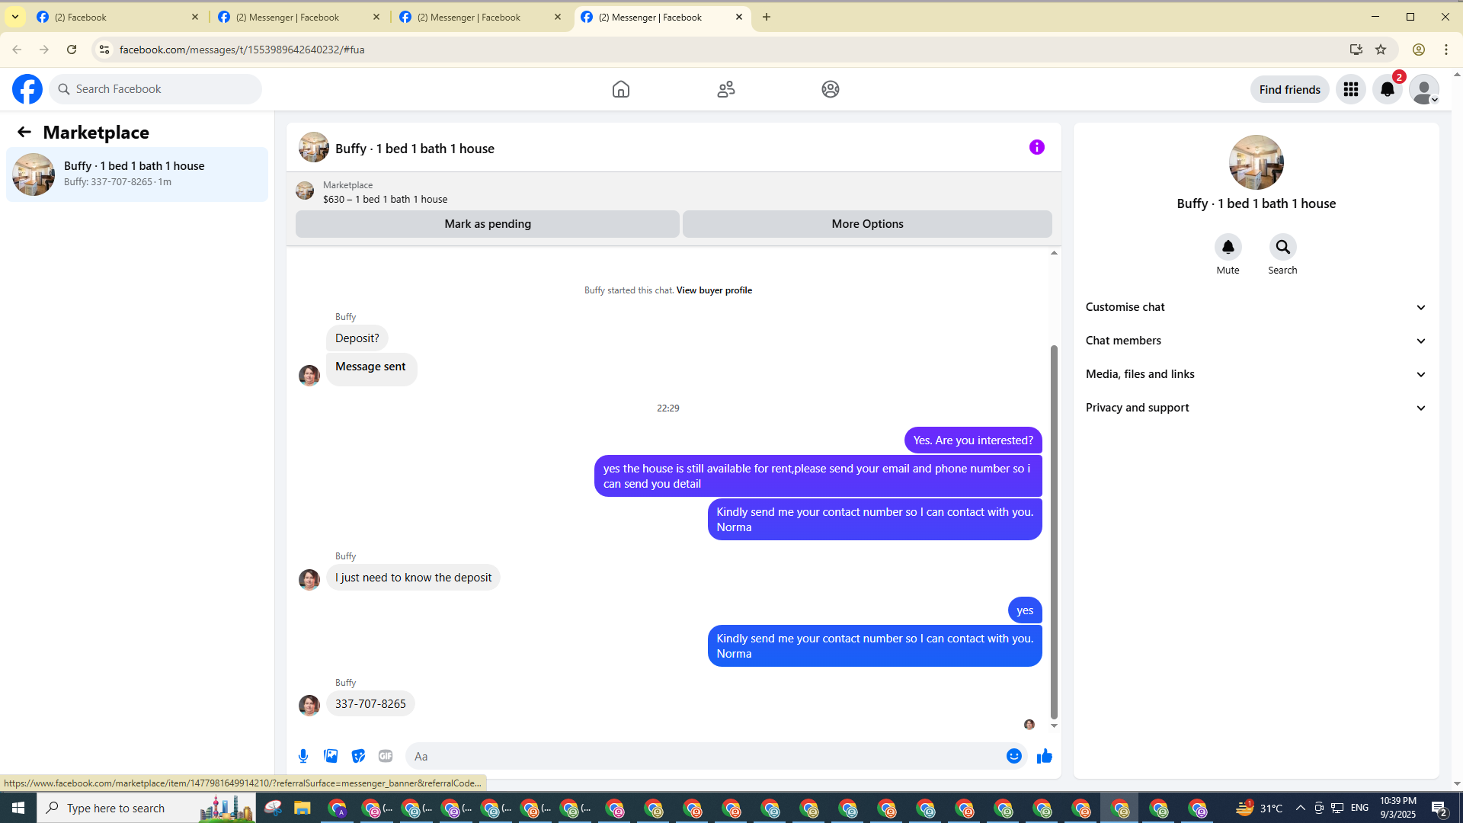The image size is (1463, 823).
Task: Bookmark this page with the star icon
Action: (1381, 50)
